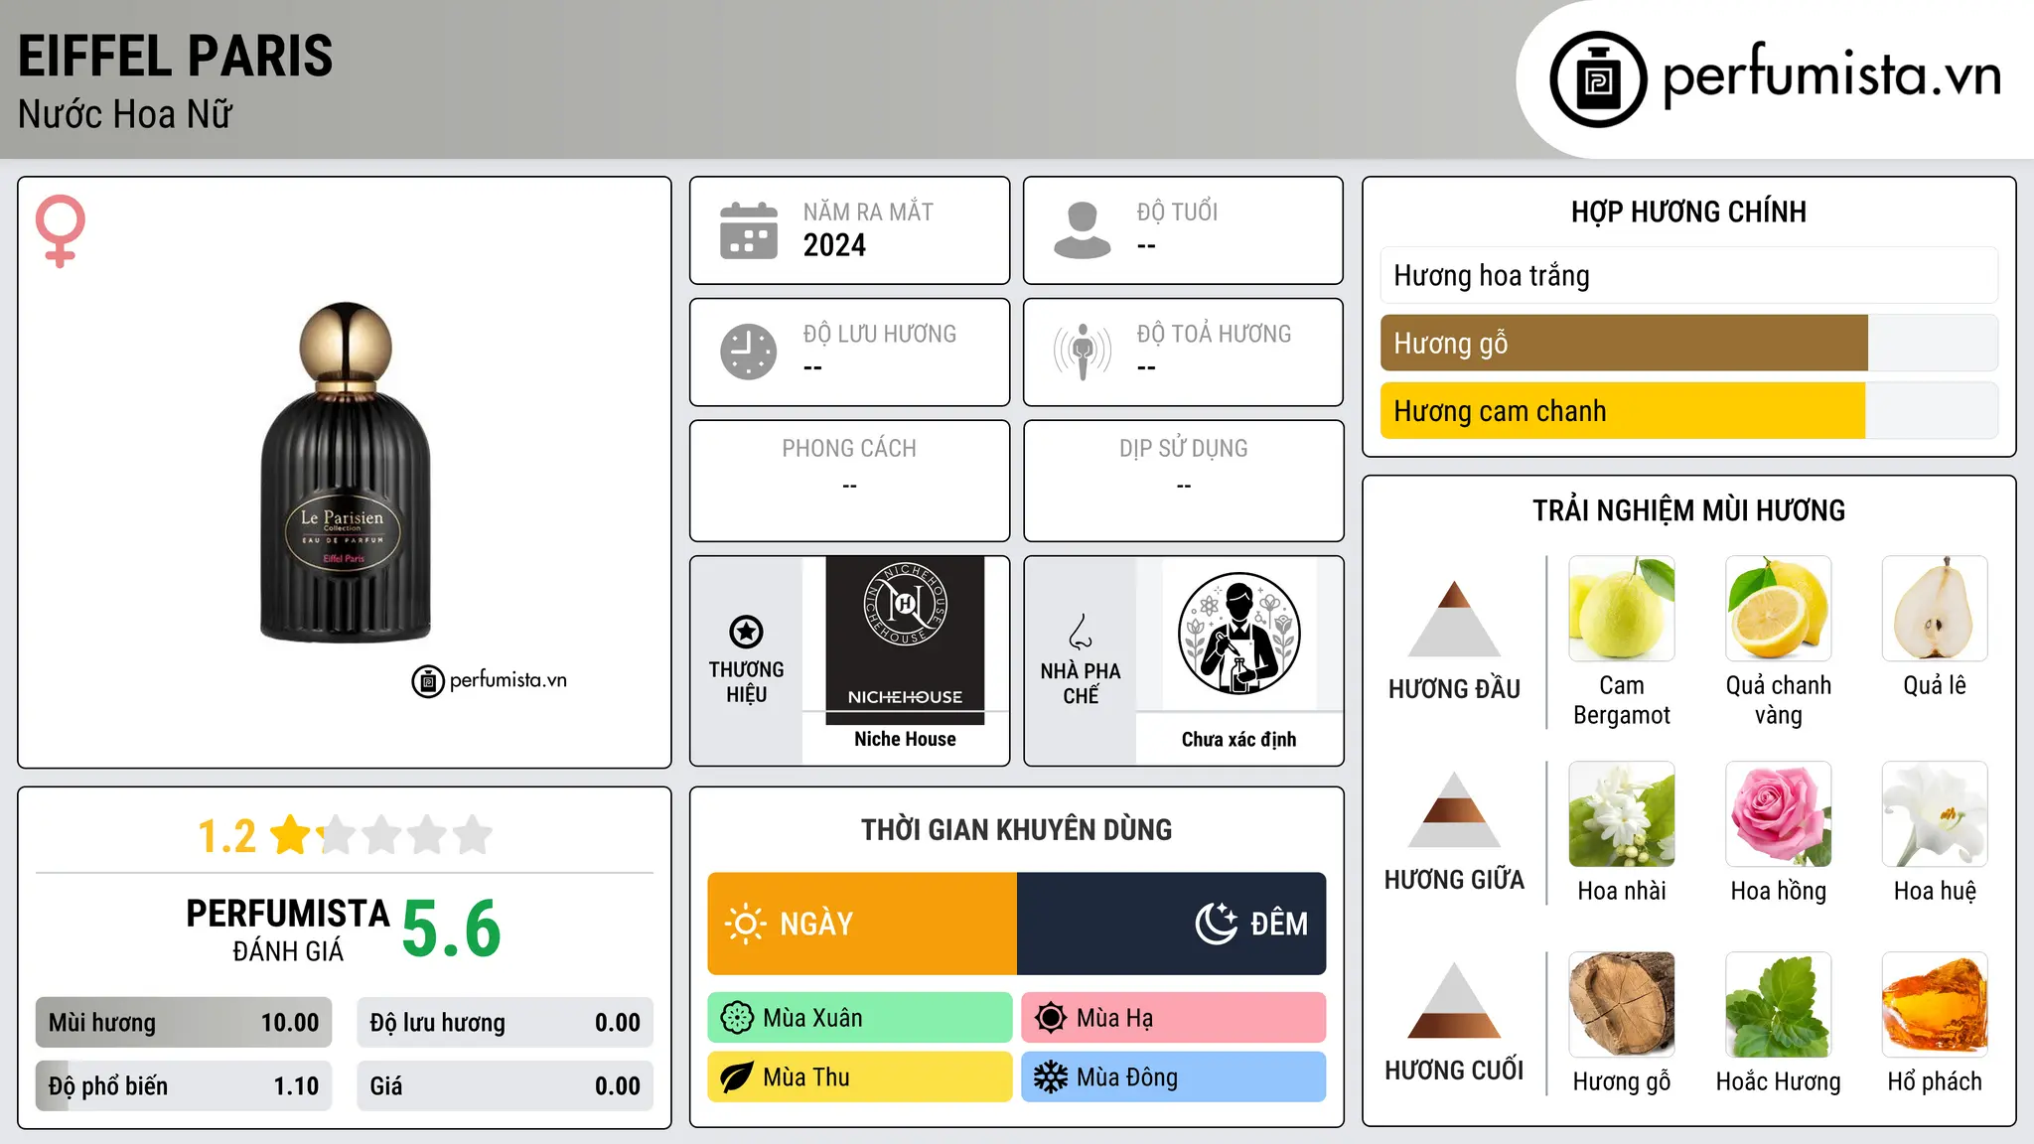Open the Hương gỗ wood note image
Viewport: 2034px width, 1144px height.
pyautogui.click(x=1621, y=1005)
